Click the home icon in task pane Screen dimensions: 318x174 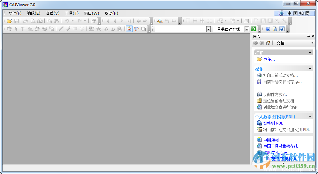point(268,43)
